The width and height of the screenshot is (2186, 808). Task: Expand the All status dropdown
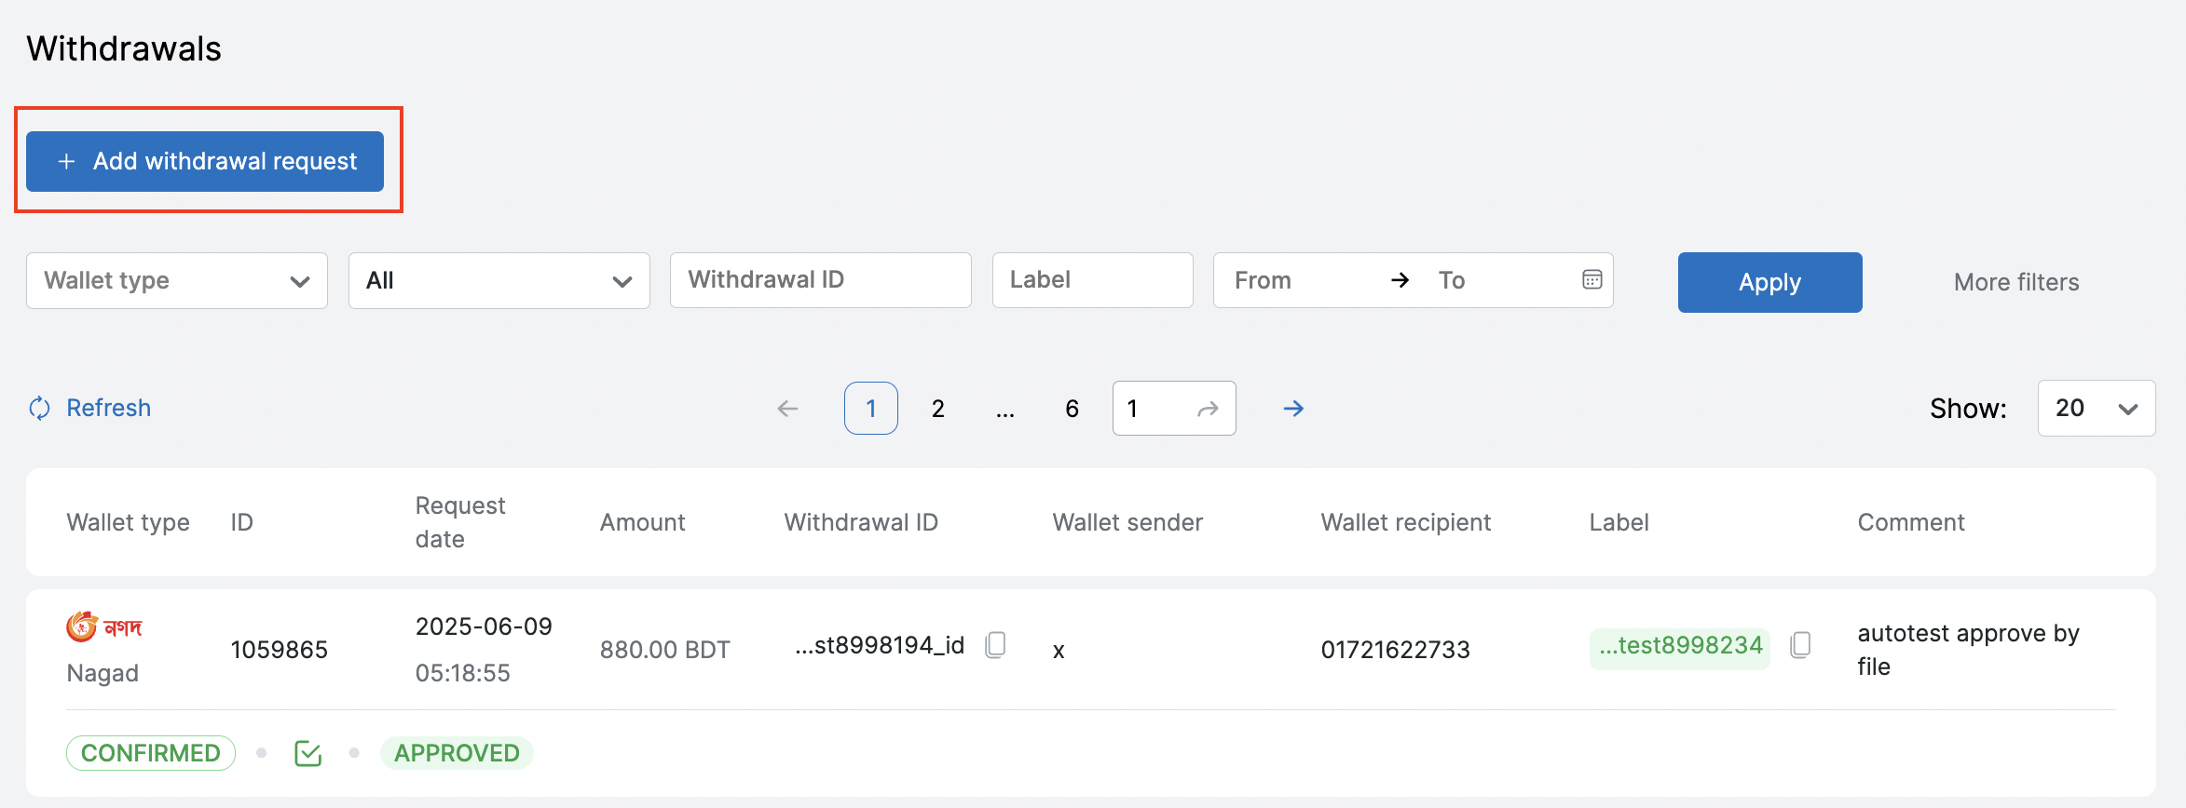click(499, 280)
